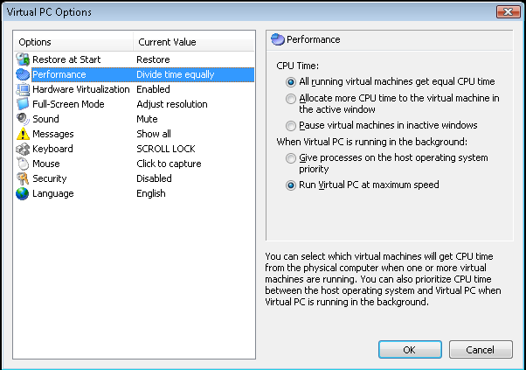Screen dimensions: 526x370
Task: Click the Security keys icon
Action: click(x=23, y=178)
